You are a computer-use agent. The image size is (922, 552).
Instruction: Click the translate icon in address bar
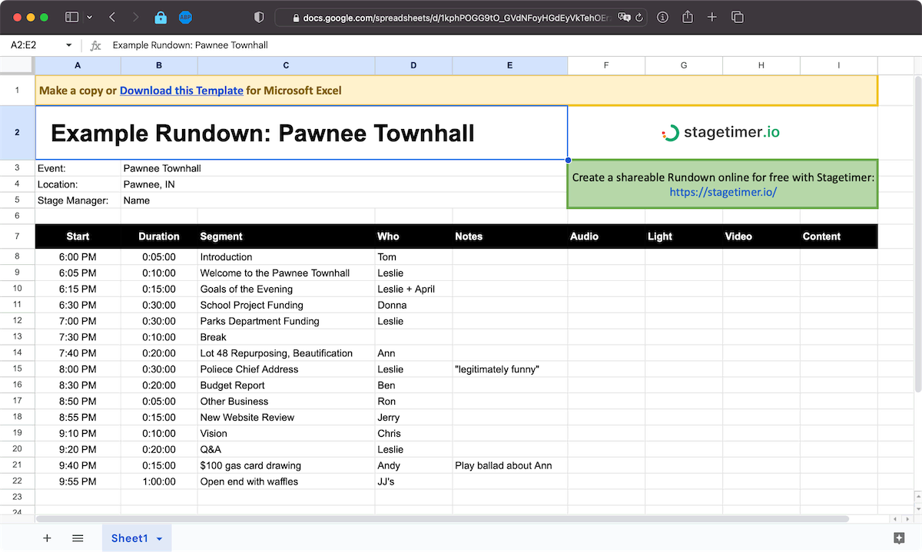(625, 17)
